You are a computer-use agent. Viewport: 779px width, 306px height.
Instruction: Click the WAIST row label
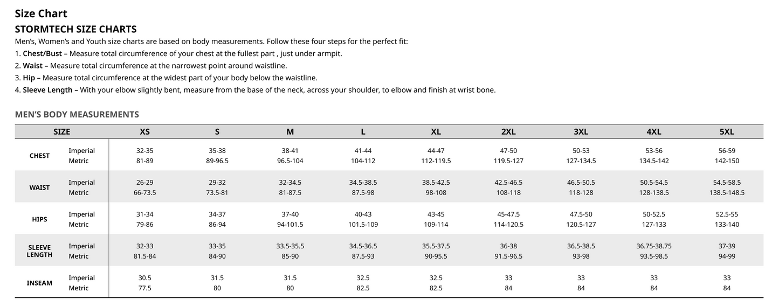click(39, 187)
